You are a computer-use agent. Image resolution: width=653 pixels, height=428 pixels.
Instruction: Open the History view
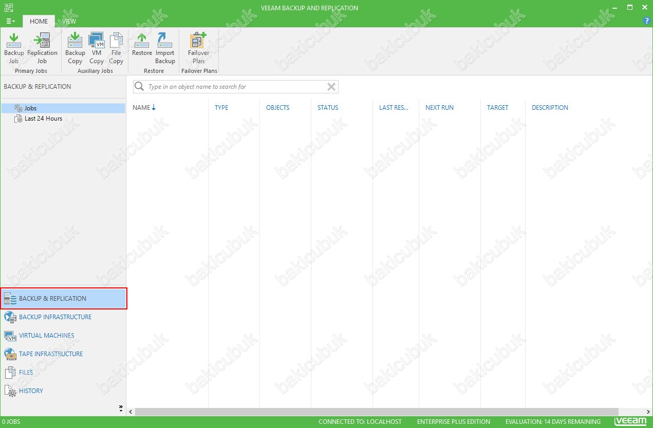click(x=64, y=391)
